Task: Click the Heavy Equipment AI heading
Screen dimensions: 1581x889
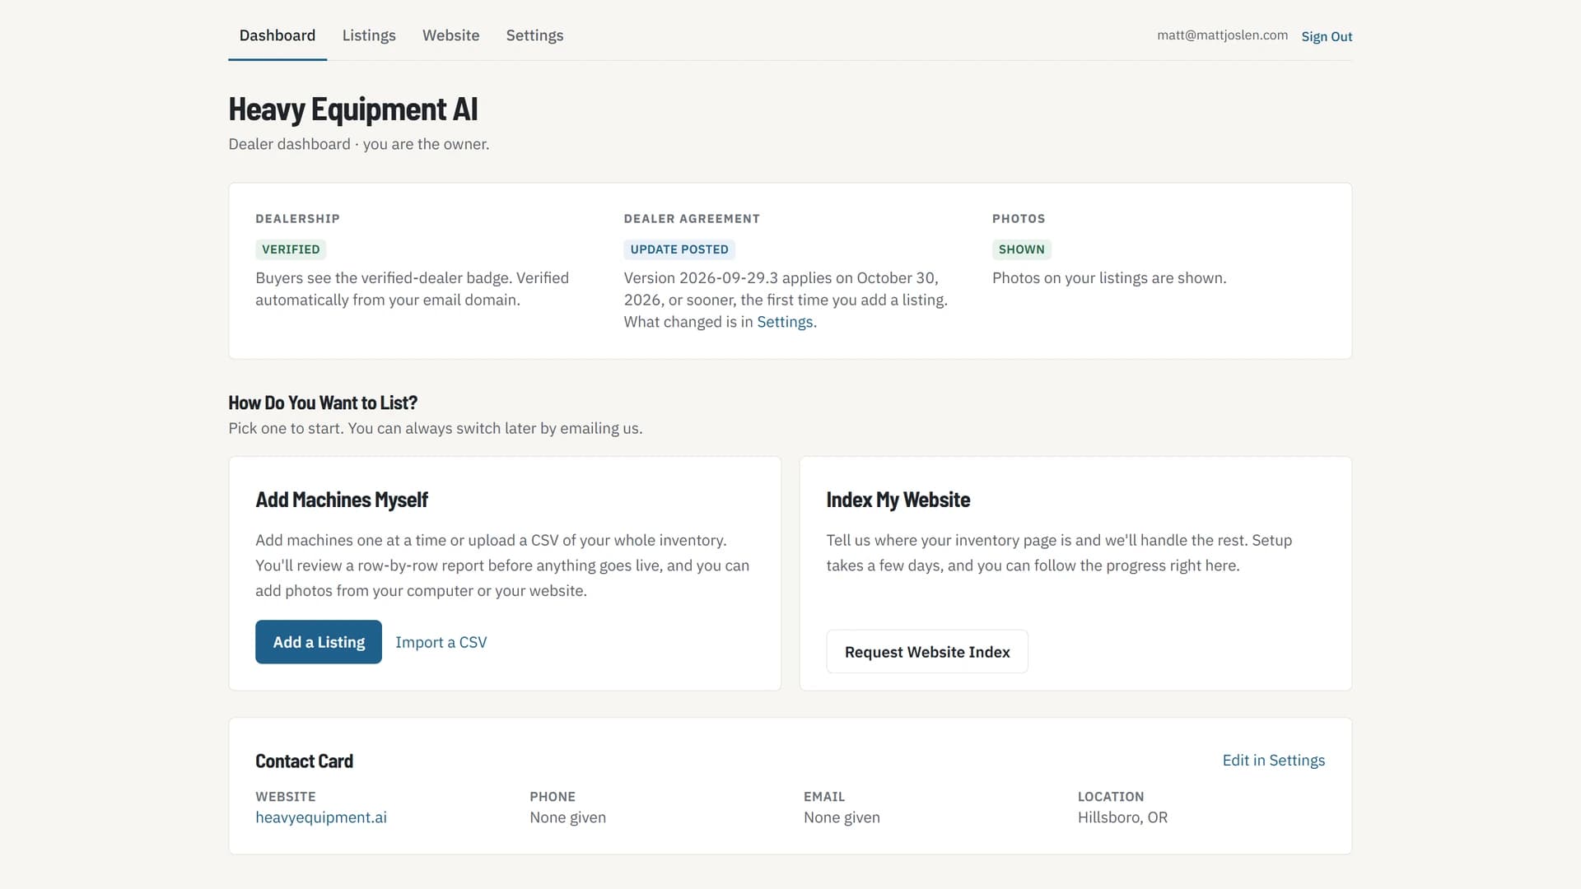Action: 353,109
